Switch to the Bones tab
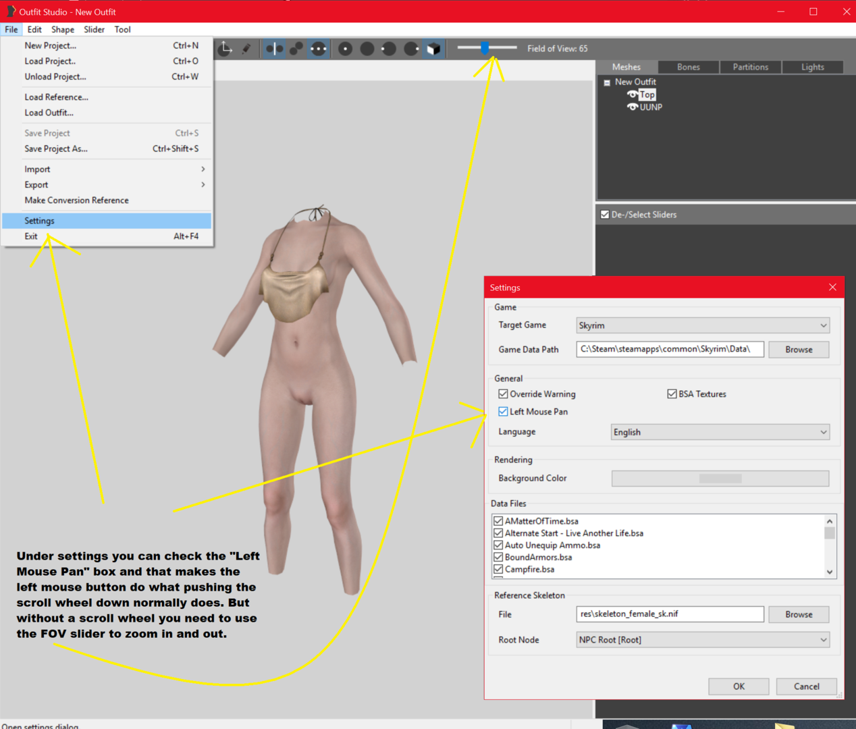856x729 pixels. coord(689,67)
